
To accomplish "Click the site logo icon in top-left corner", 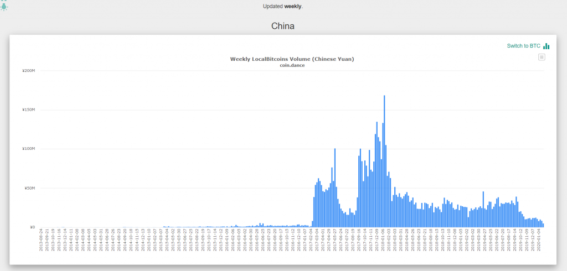I will [x=4, y=6].
